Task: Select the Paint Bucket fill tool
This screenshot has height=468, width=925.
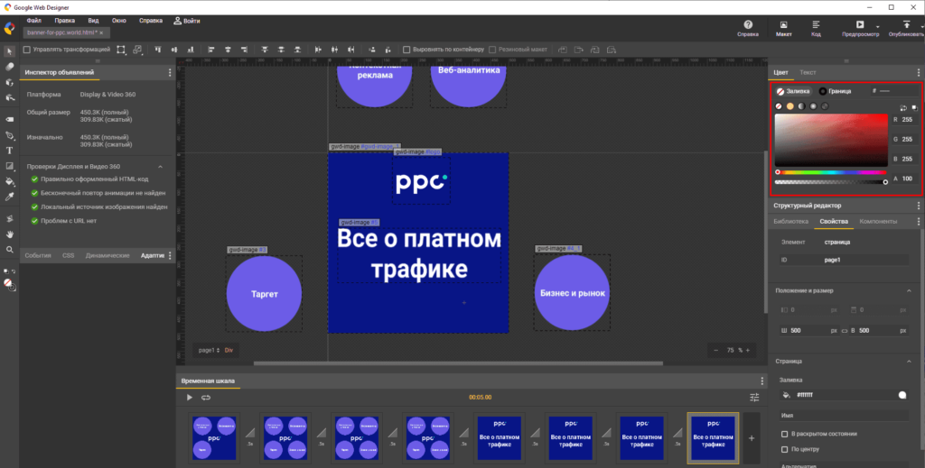Action: [x=9, y=180]
